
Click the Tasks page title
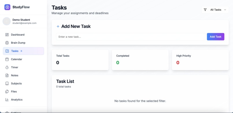[59, 7]
